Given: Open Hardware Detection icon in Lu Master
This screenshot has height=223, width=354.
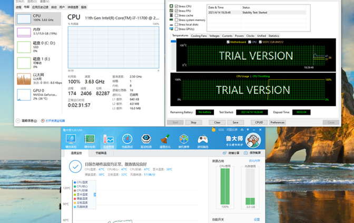Looking at the screenshot, I should coord(90,140).
